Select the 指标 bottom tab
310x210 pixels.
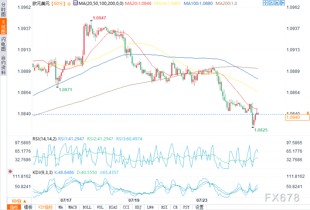tap(14, 207)
